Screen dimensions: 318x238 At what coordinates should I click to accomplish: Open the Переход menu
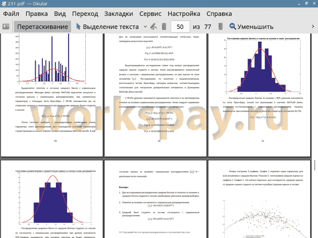point(85,14)
